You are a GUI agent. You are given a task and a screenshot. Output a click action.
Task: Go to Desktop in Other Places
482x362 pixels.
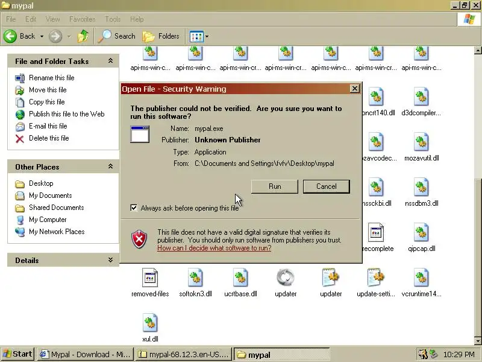41,183
